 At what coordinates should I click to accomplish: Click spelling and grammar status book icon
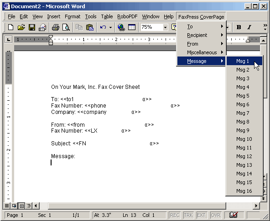pos(234,215)
